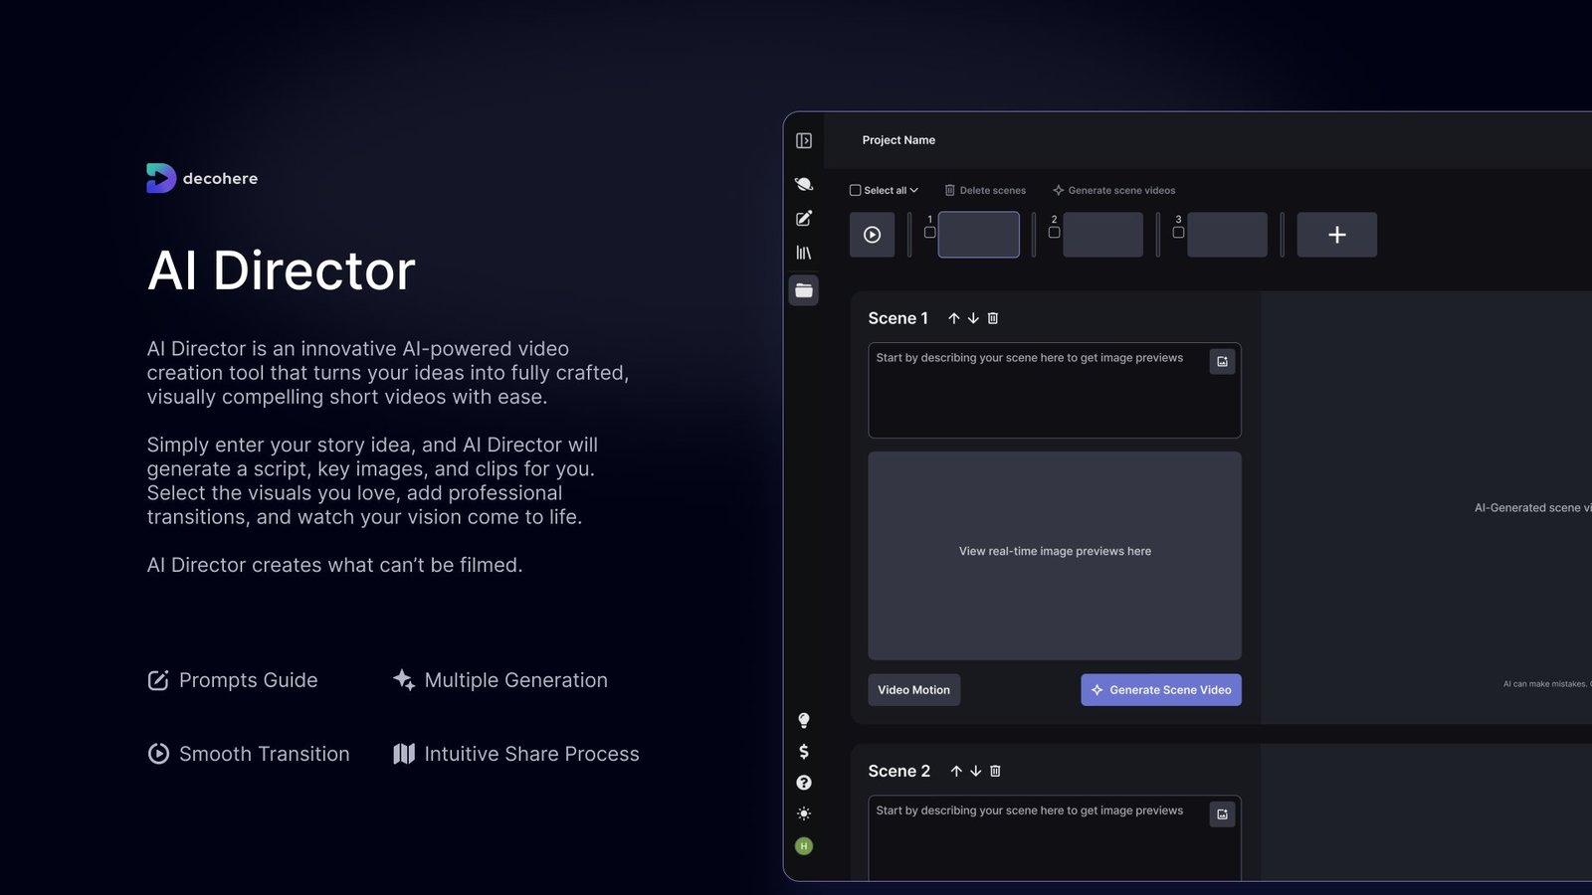
Task: Add a new scene with plus button
Action: point(1337,235)
